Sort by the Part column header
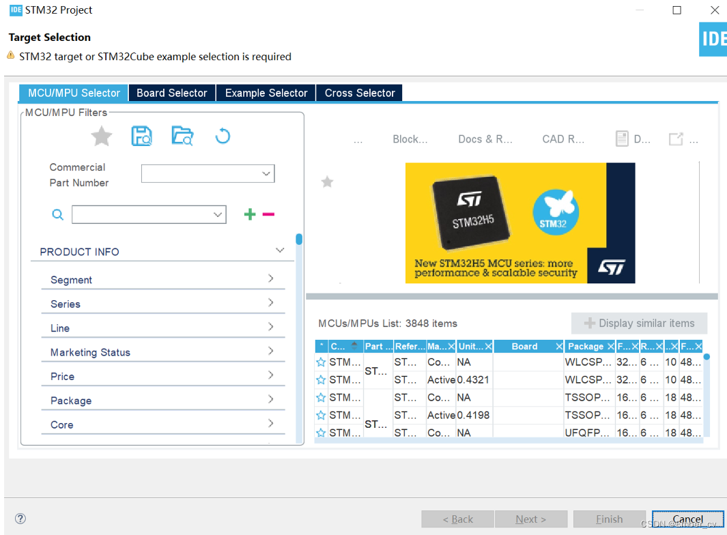This screenshot has width=727, height=535. coord(378,346)
